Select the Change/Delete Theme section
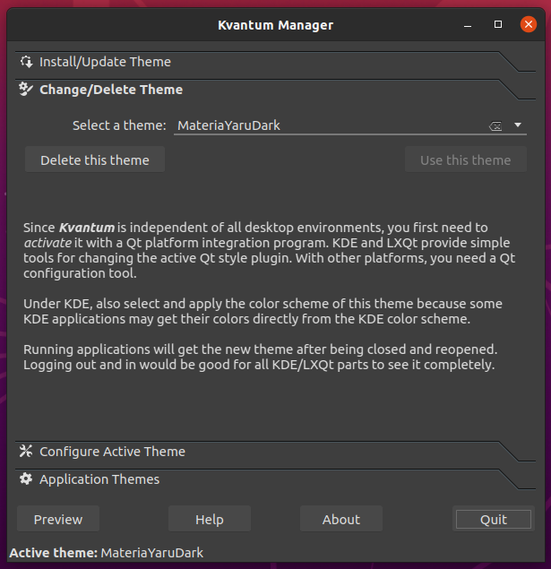Viewport: 551px width, 569px height. click(275, 90)
